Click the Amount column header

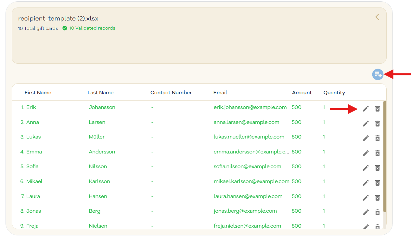click(302, 93)
